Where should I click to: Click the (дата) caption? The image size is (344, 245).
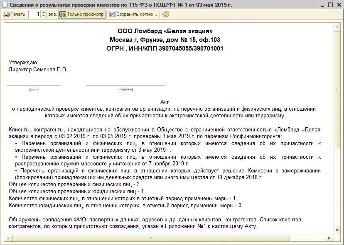tap(34, 89)
